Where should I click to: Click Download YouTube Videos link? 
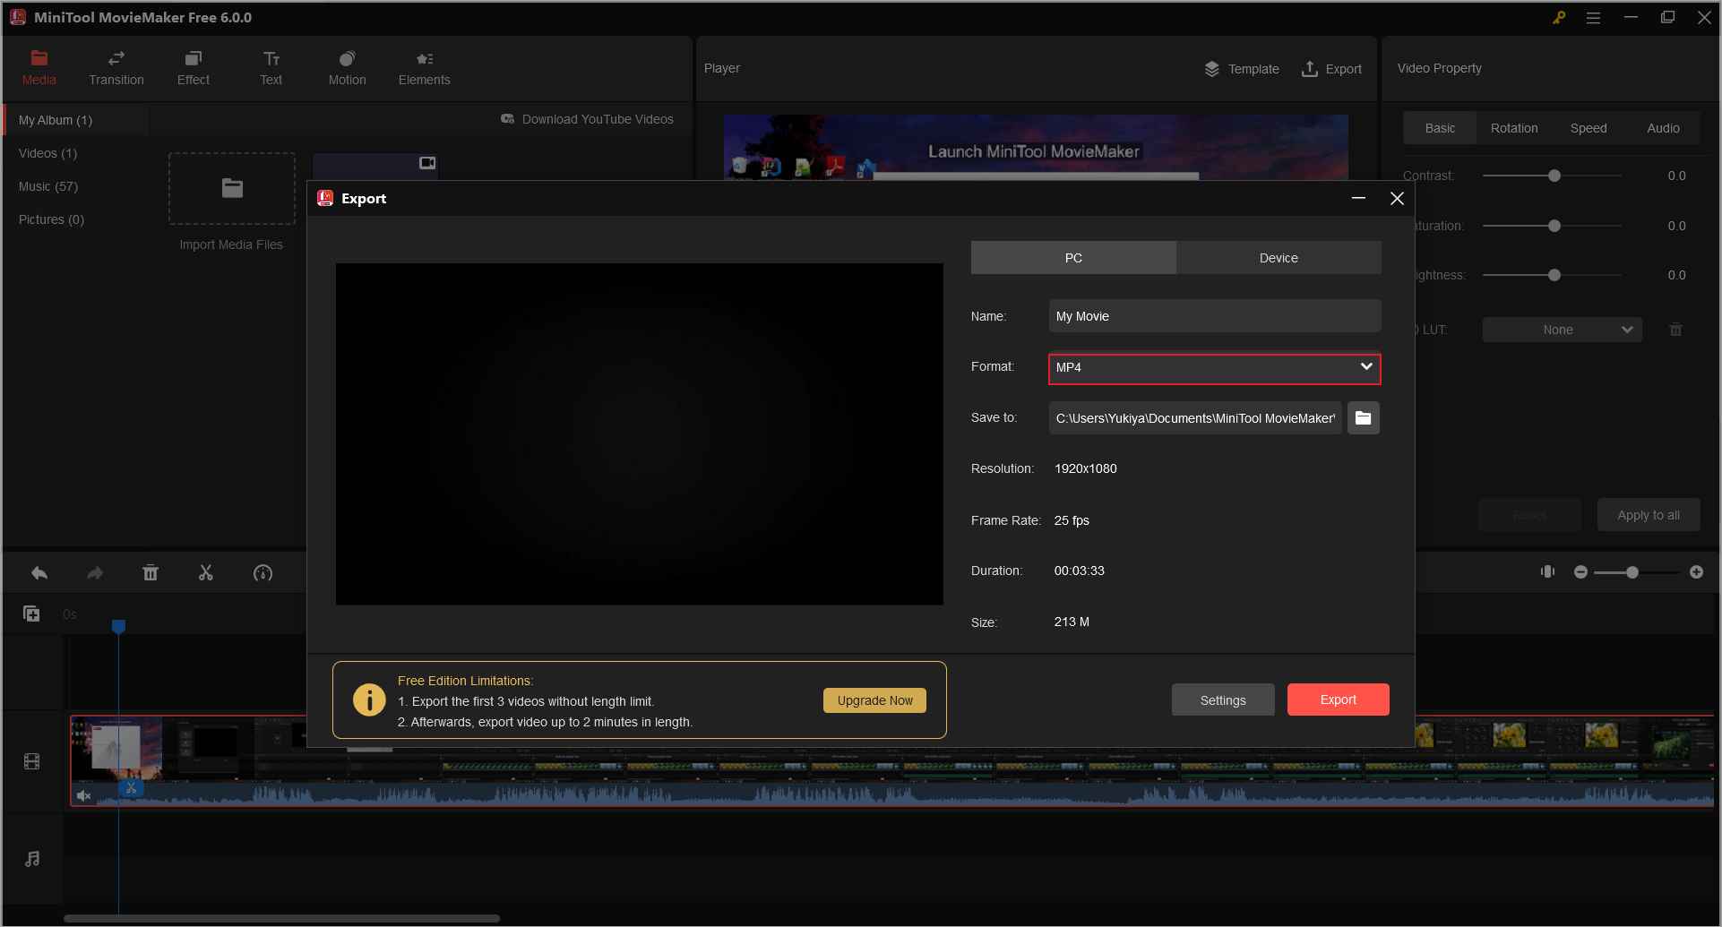tap(587, 119)
